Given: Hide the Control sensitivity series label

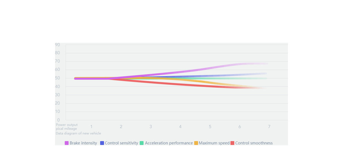Looking at the screenshot, I should pyautogui.click(x=121, y=143).
